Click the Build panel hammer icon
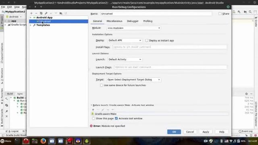 [x=6, y=99]
